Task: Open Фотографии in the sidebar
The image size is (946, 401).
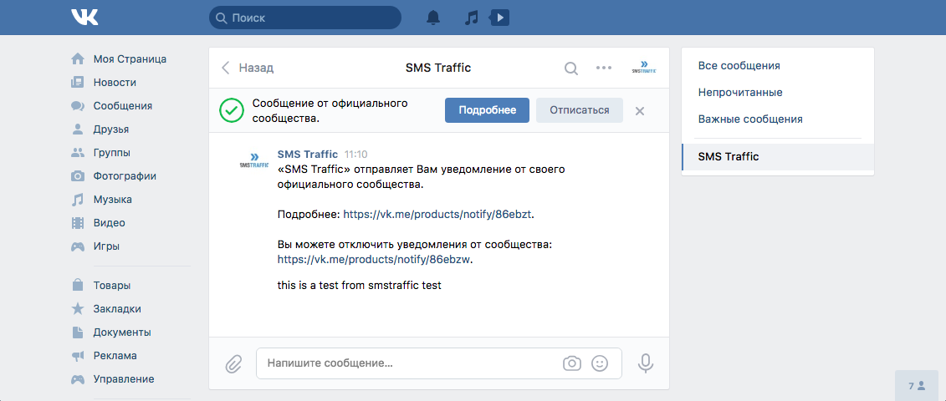Action: click(x=125, y=176)
